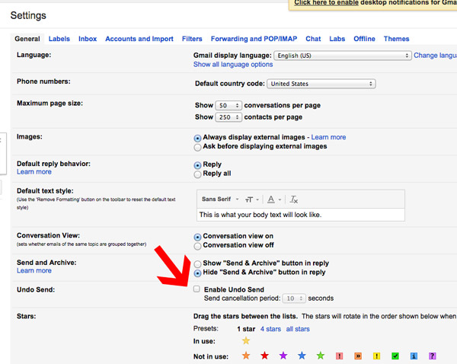Viewport: 457px width, 364px height.
Task: Click the Remove Formatting icon
Action: pos(293,200)
